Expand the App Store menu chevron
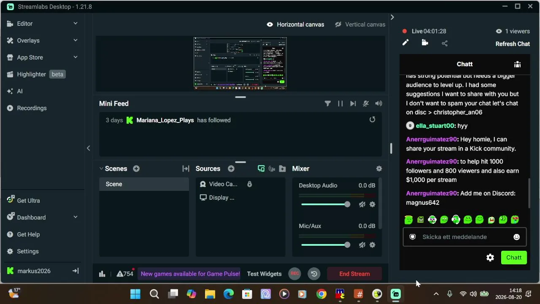540x304 pixels. (x=76, y=57)
